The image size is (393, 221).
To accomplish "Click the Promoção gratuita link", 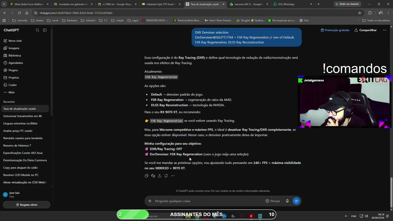I will 335,30.
